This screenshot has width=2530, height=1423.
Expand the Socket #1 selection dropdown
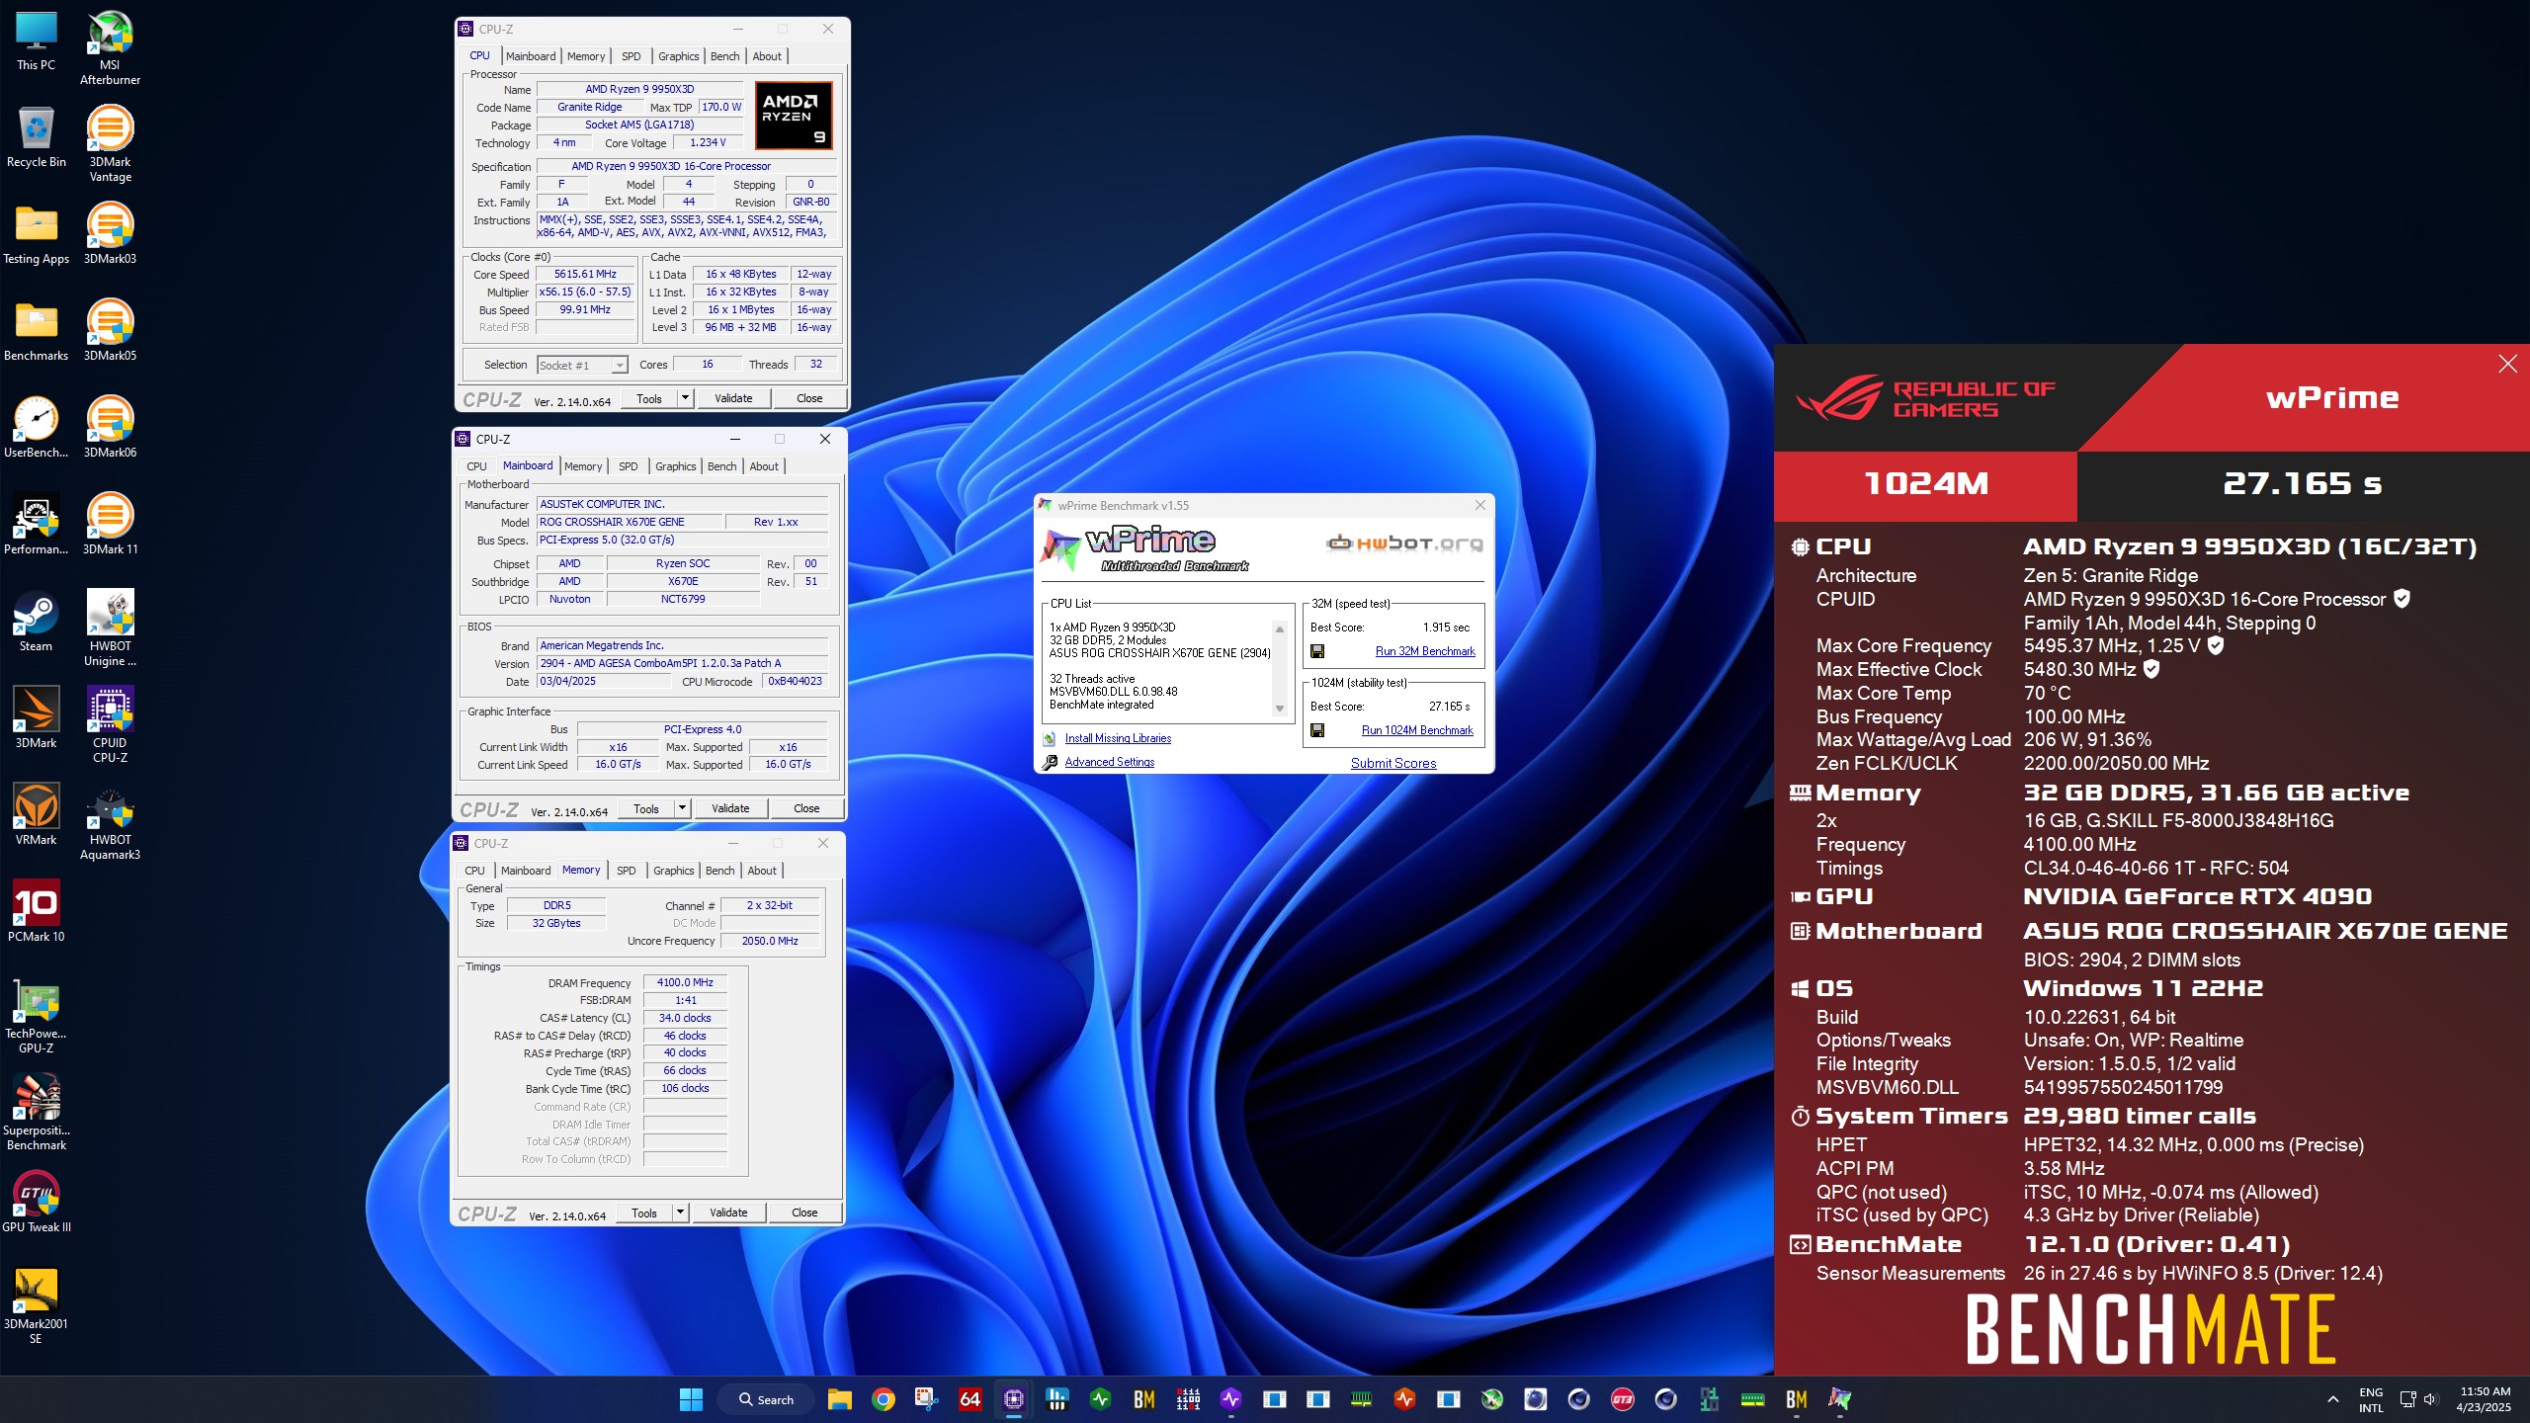(x=620, y=366)
